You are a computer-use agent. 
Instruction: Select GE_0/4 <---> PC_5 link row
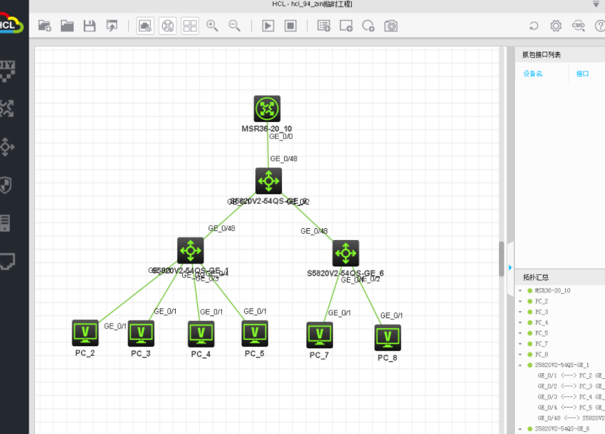click(571, 407)
